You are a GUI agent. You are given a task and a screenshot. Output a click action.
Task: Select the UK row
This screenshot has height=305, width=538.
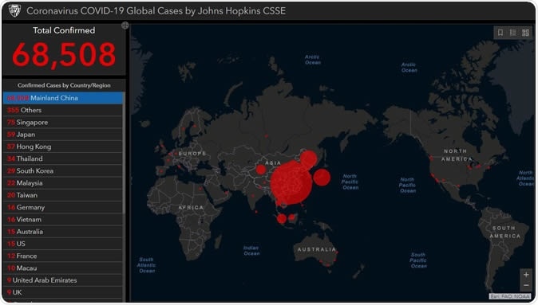tap(63, 292)
